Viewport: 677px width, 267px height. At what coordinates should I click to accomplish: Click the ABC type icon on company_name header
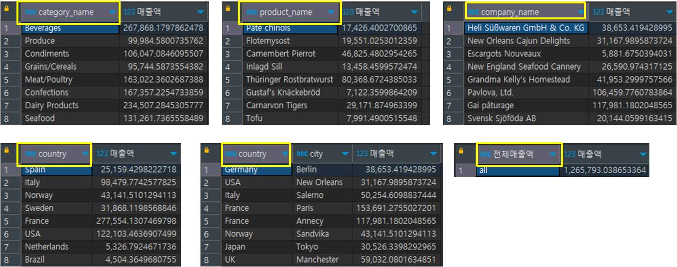click(x=474, y=12)
